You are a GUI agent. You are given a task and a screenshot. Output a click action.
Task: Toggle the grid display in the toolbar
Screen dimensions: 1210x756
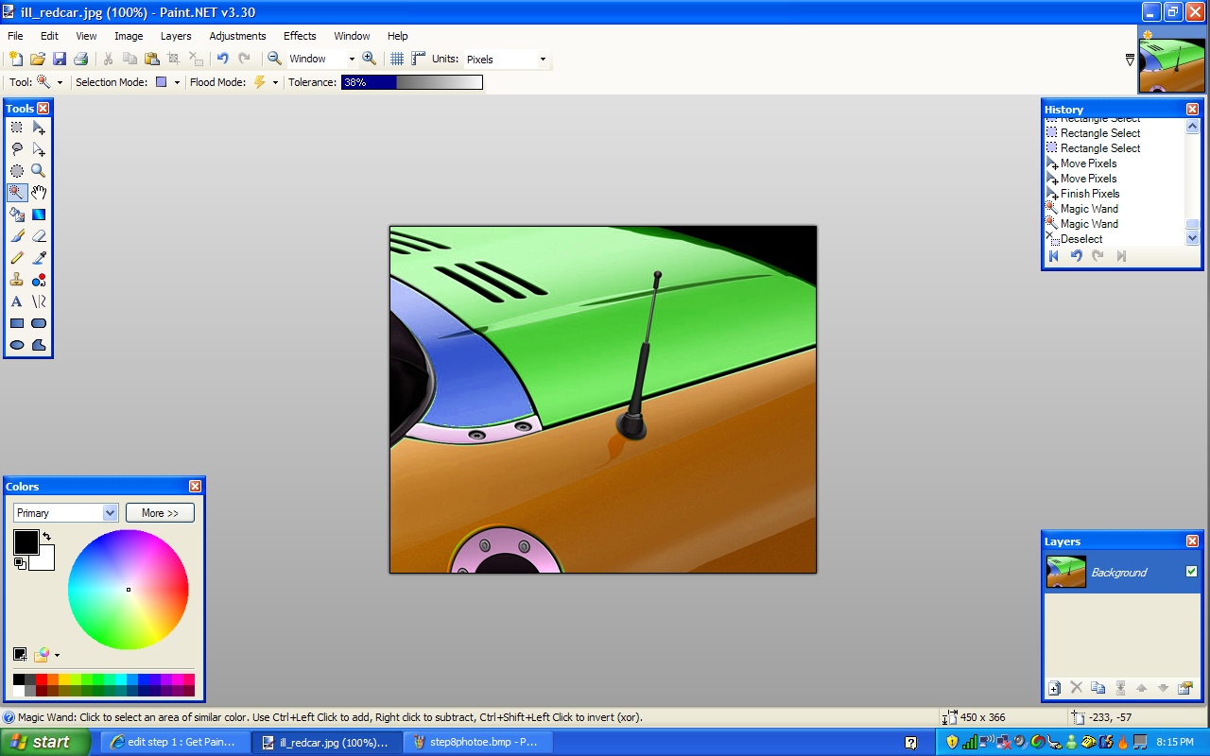[395, 59]
